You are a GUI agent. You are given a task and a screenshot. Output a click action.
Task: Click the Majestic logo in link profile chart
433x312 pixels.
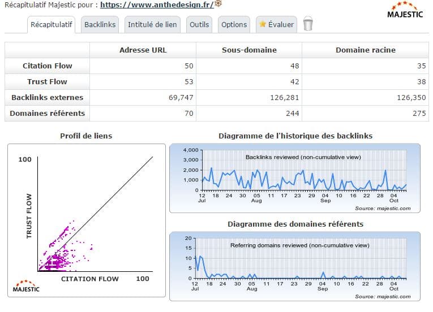(x=26, y=286)
